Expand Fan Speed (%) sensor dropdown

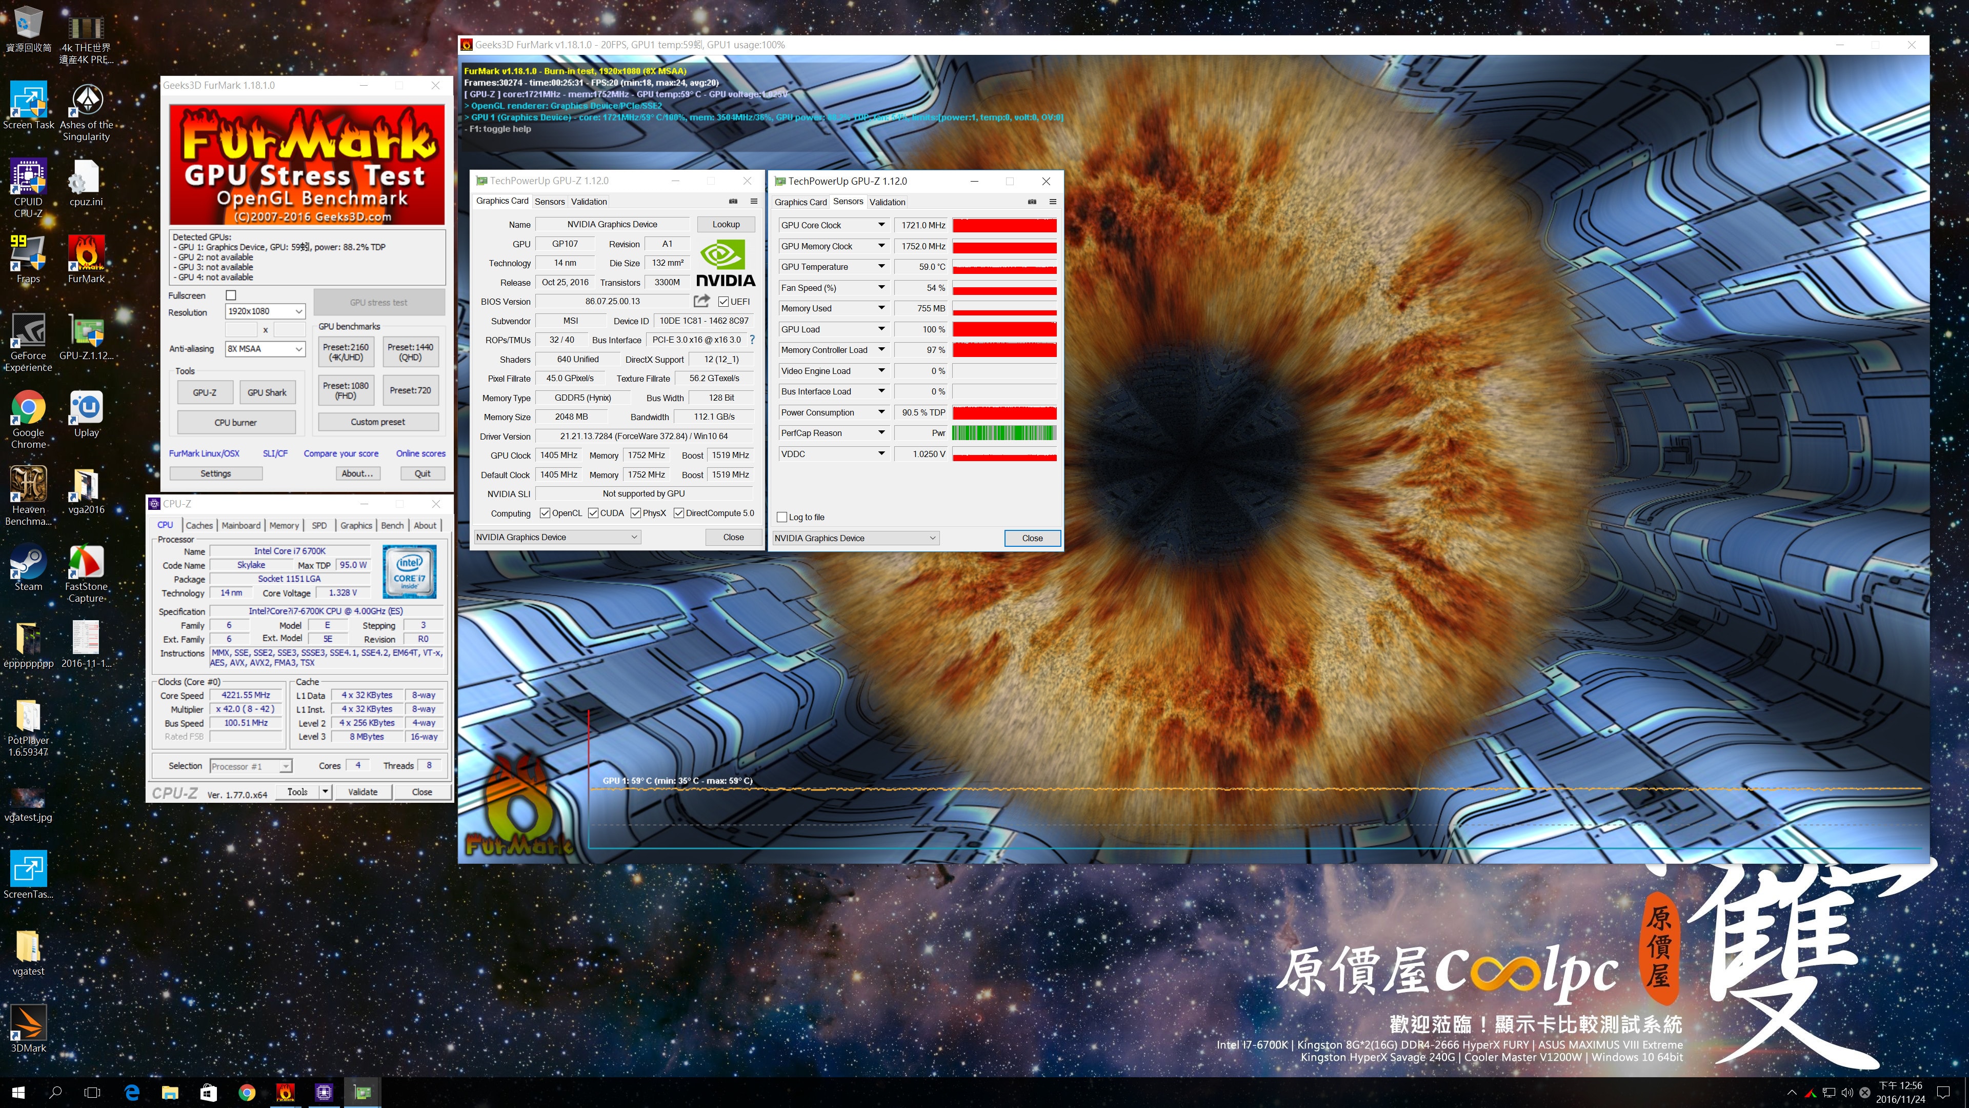pos(881,287)
